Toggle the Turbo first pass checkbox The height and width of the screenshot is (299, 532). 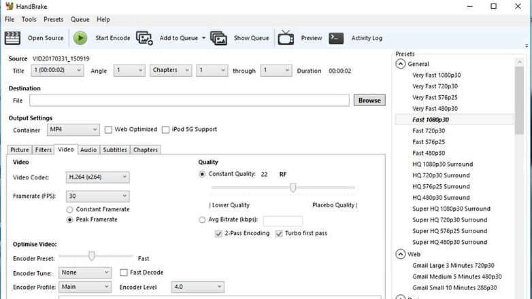pyautogui.click(x=279, y=234)
